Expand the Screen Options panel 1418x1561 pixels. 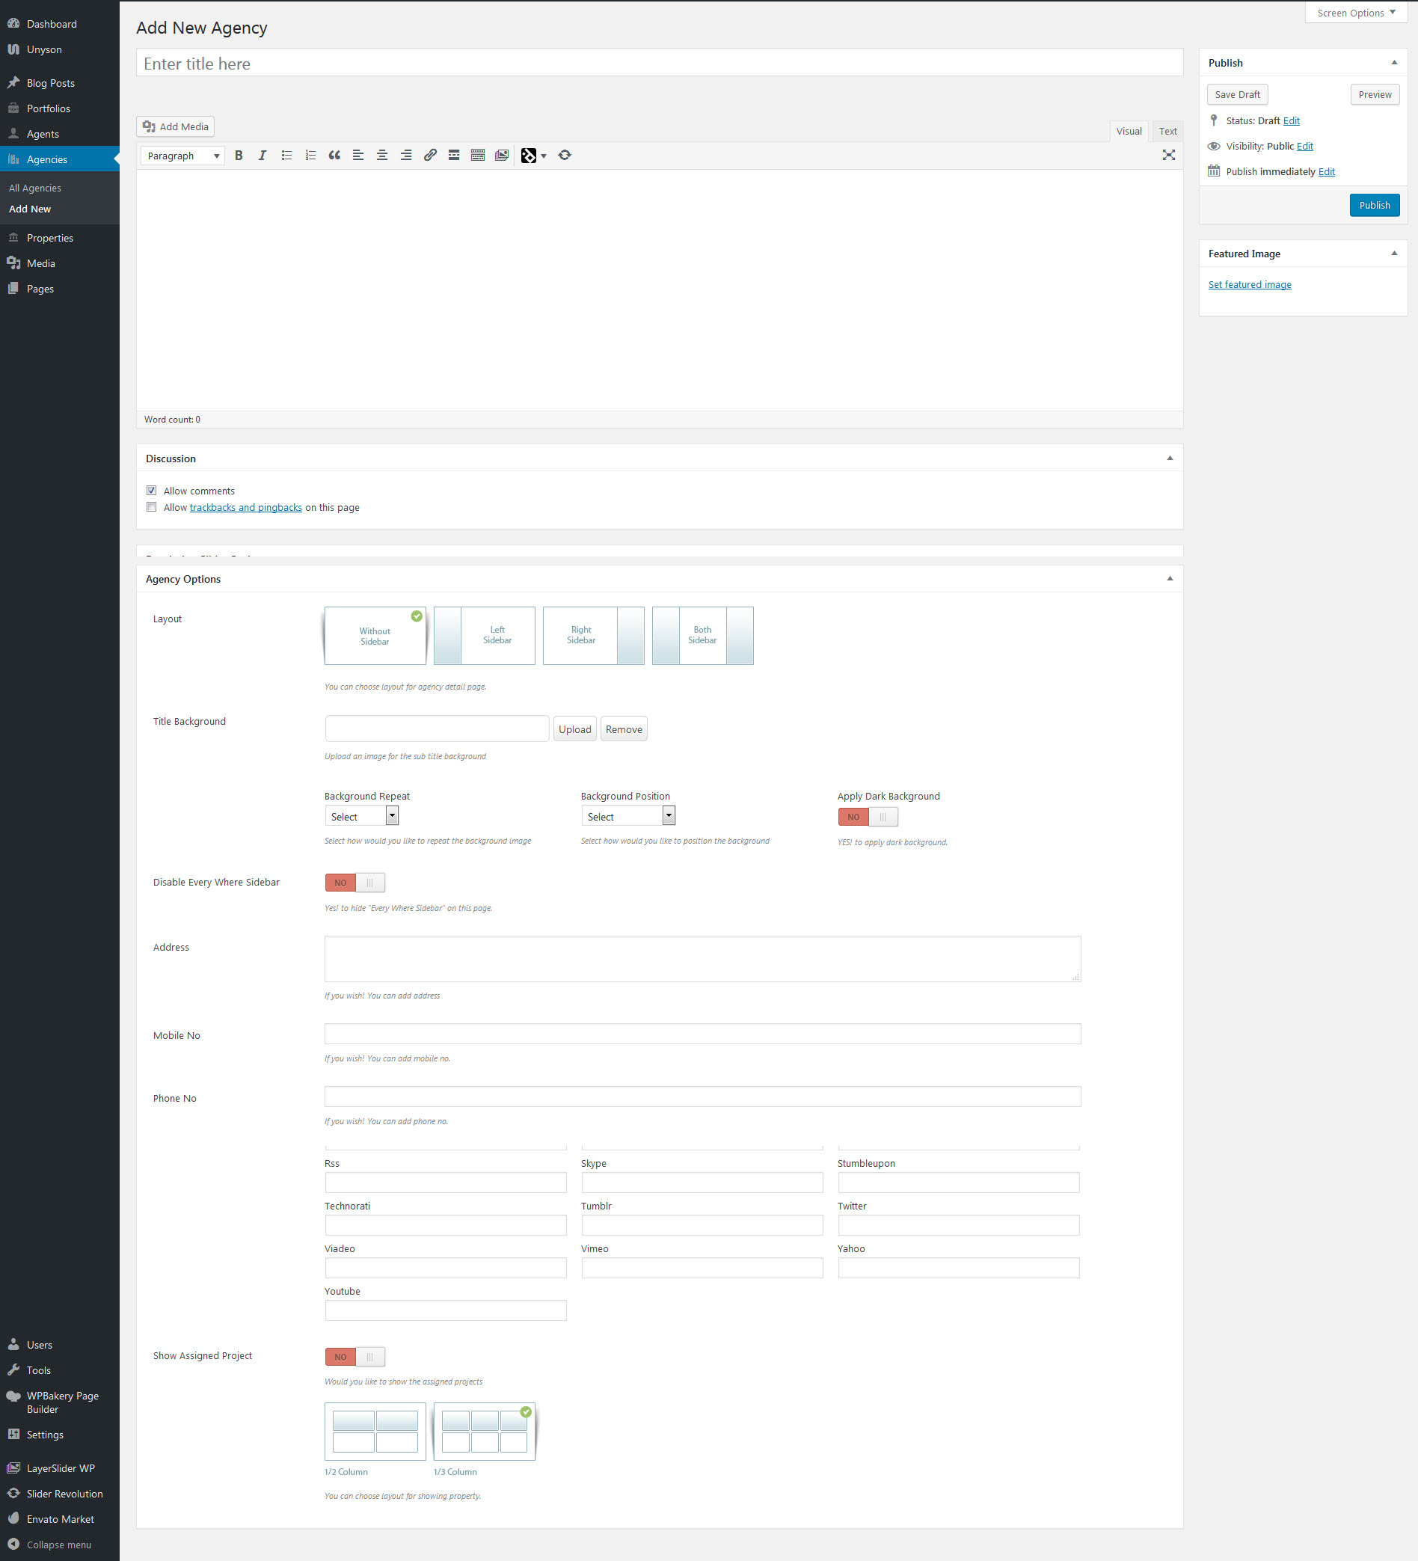point(1355,13)
